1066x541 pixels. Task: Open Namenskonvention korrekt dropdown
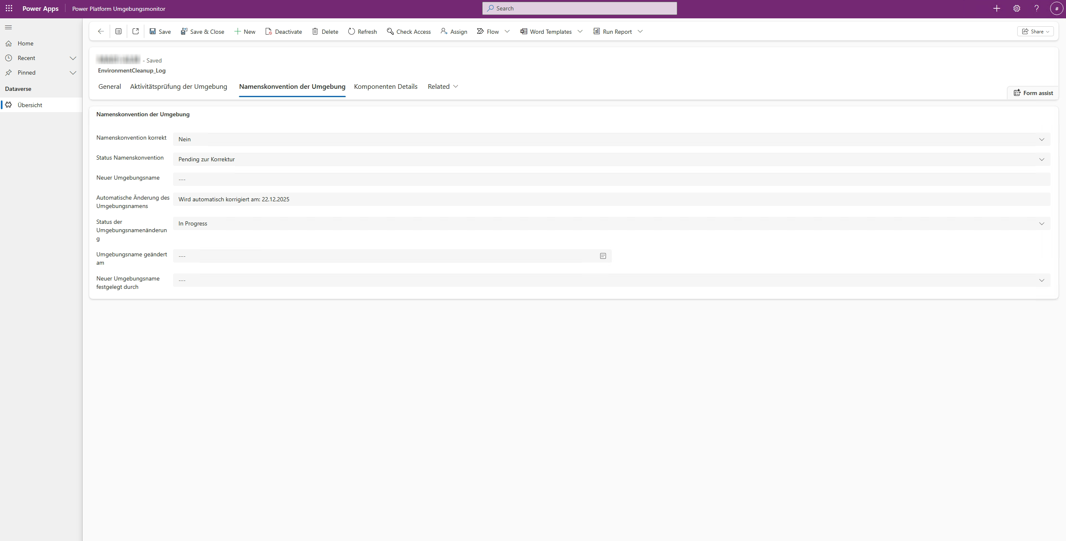click(1041, 139)
